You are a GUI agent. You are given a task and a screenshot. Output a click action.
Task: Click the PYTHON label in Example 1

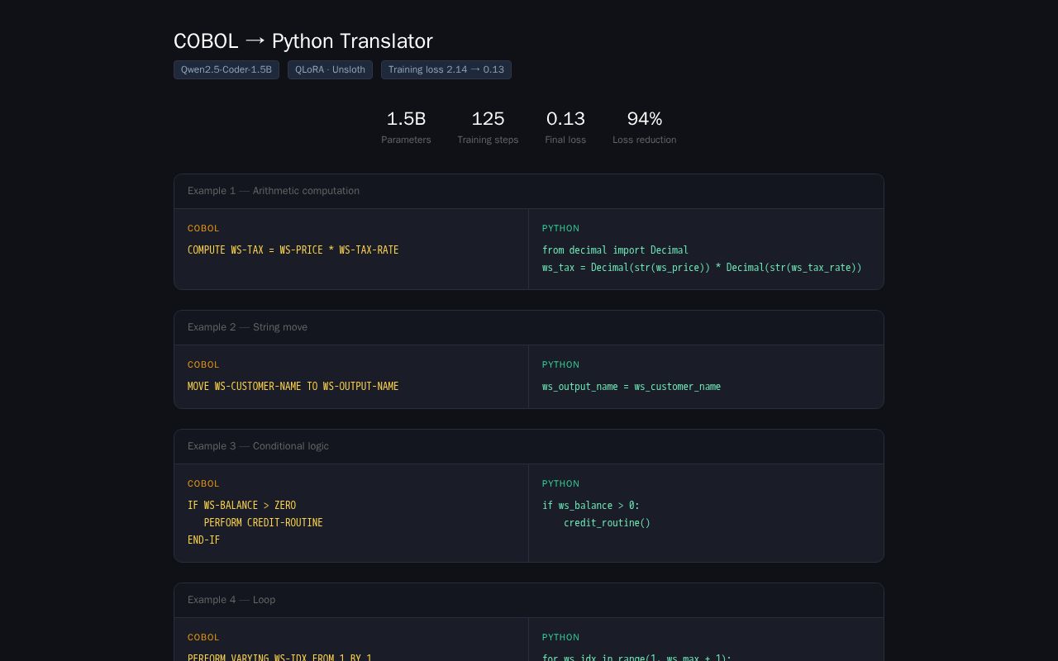(560, 228)
